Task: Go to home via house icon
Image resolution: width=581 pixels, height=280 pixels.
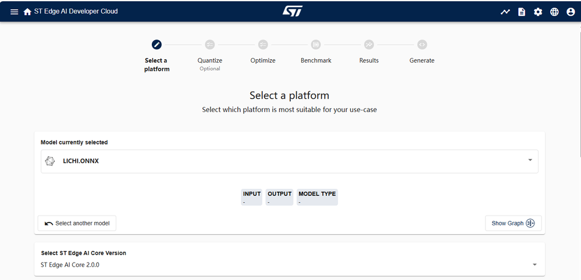Action: pos(27,12)
